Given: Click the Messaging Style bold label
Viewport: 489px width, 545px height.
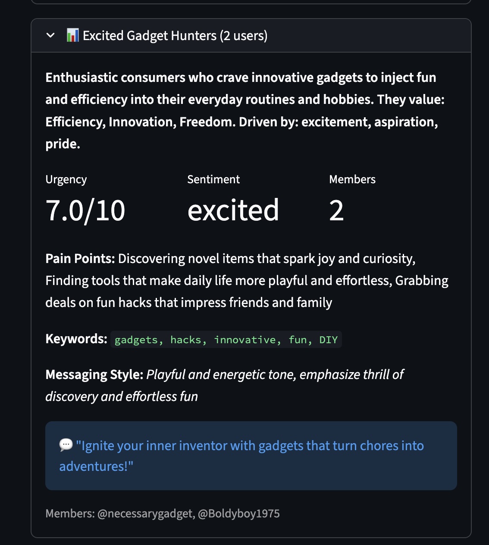Looking at the screenshot, I should [94, 375].
